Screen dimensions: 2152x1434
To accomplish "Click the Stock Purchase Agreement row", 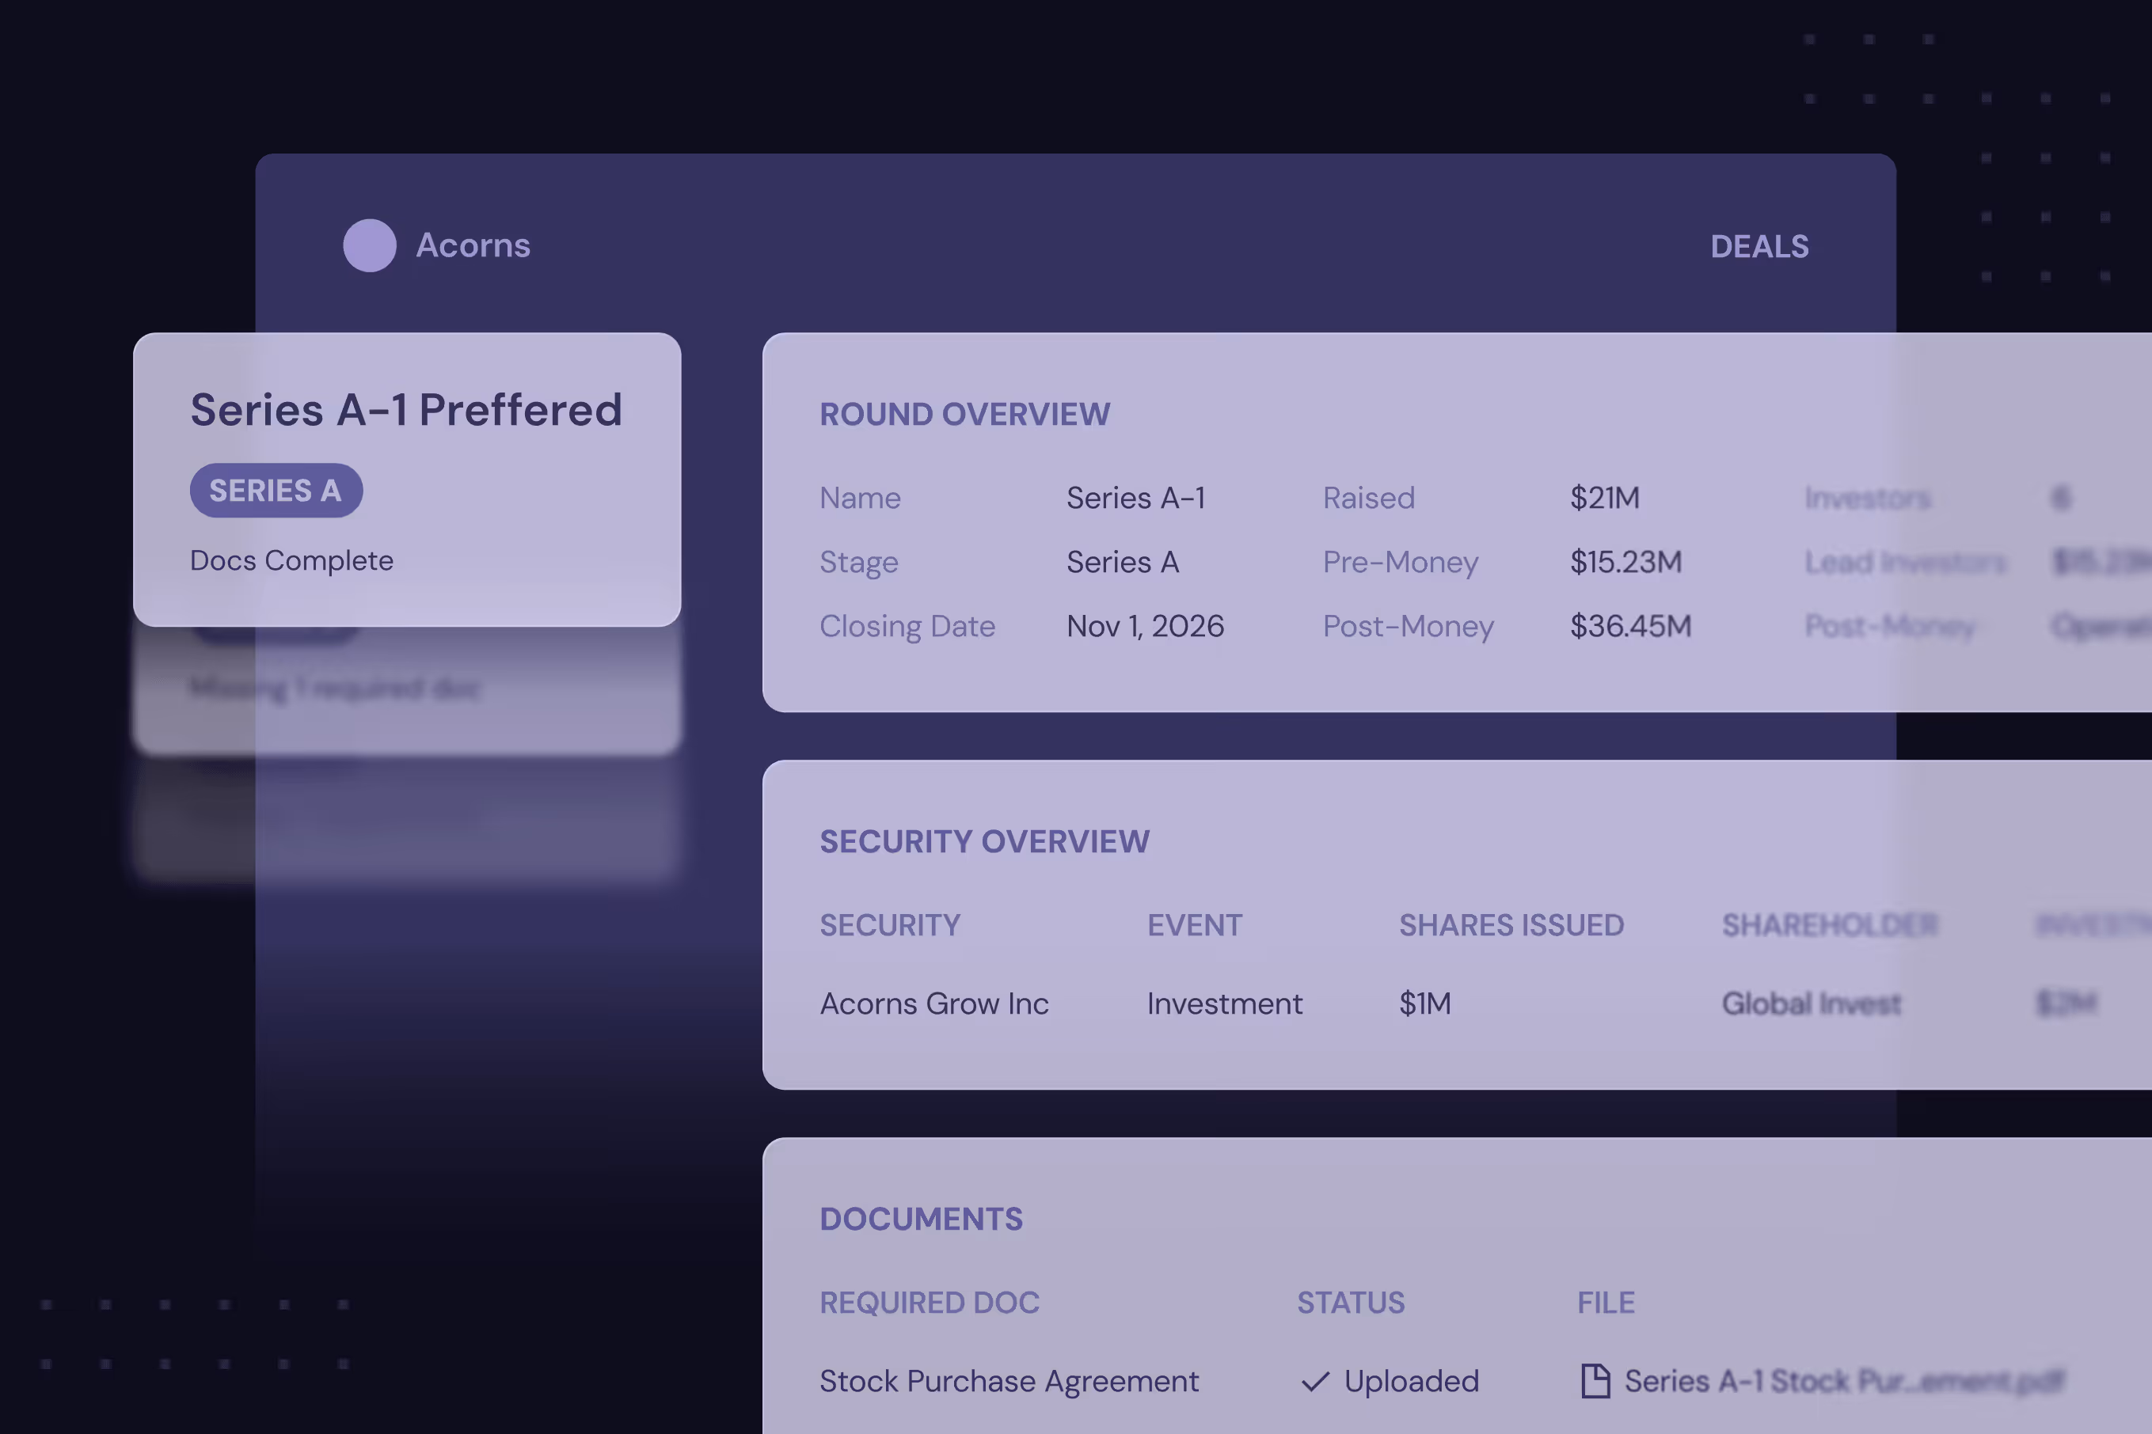I will (x=1008, y=1381).
